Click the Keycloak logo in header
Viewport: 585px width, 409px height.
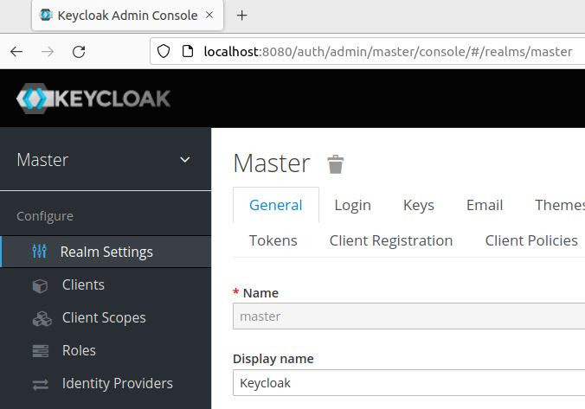click(93, 99)
